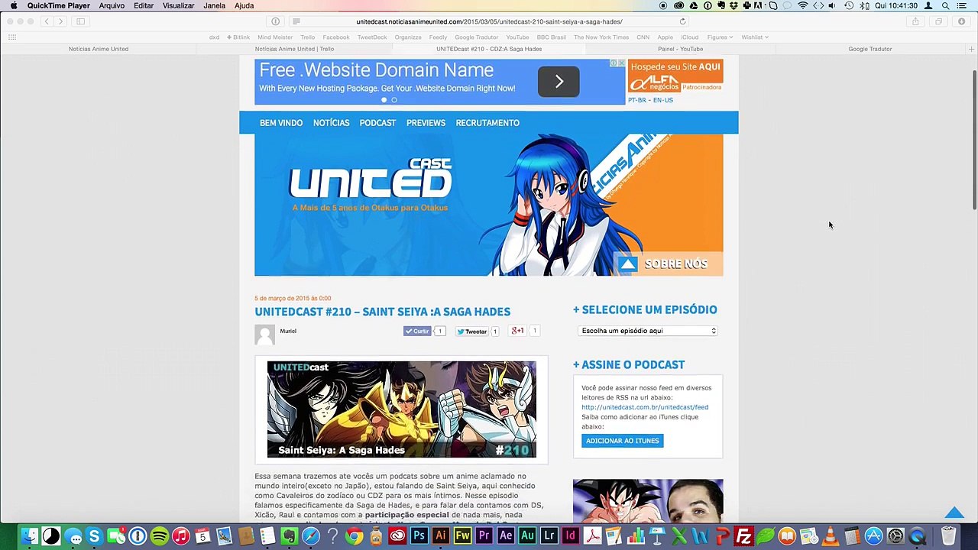Viewport: 978px width, 550px height.
Task: Toggle the Safari sidebar button
Action: 80,21
